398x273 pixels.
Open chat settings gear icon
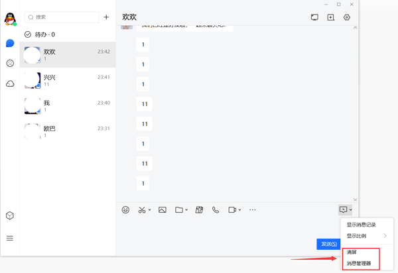pyautogui.click(x=347, y=17)
